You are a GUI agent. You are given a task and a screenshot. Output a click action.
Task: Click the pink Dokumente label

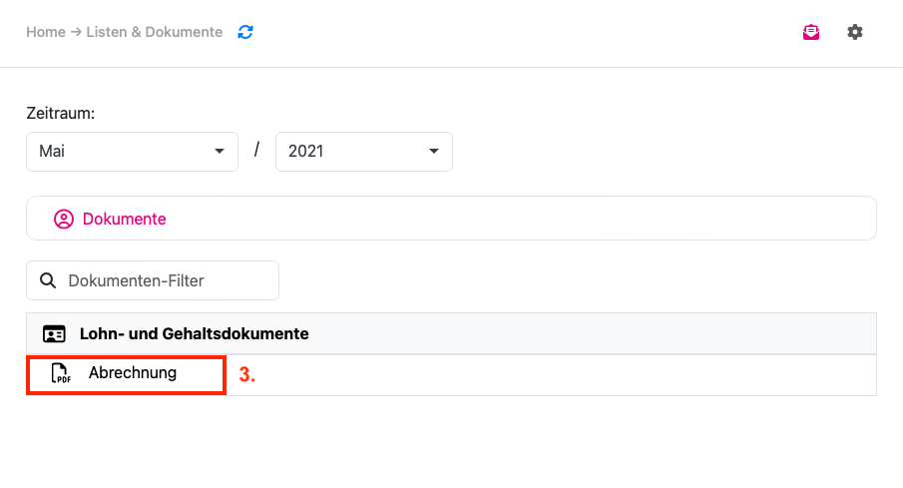[x=125, y=219]
